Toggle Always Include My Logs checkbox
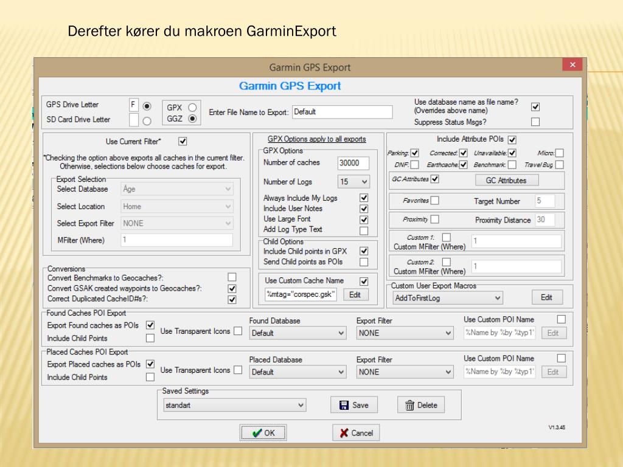Screen dimensions: 623x467 pos(364,198)
